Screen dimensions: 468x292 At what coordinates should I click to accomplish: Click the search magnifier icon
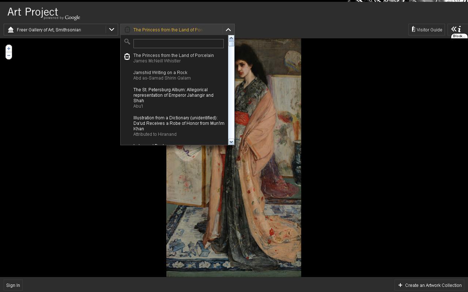click(127, 42)
